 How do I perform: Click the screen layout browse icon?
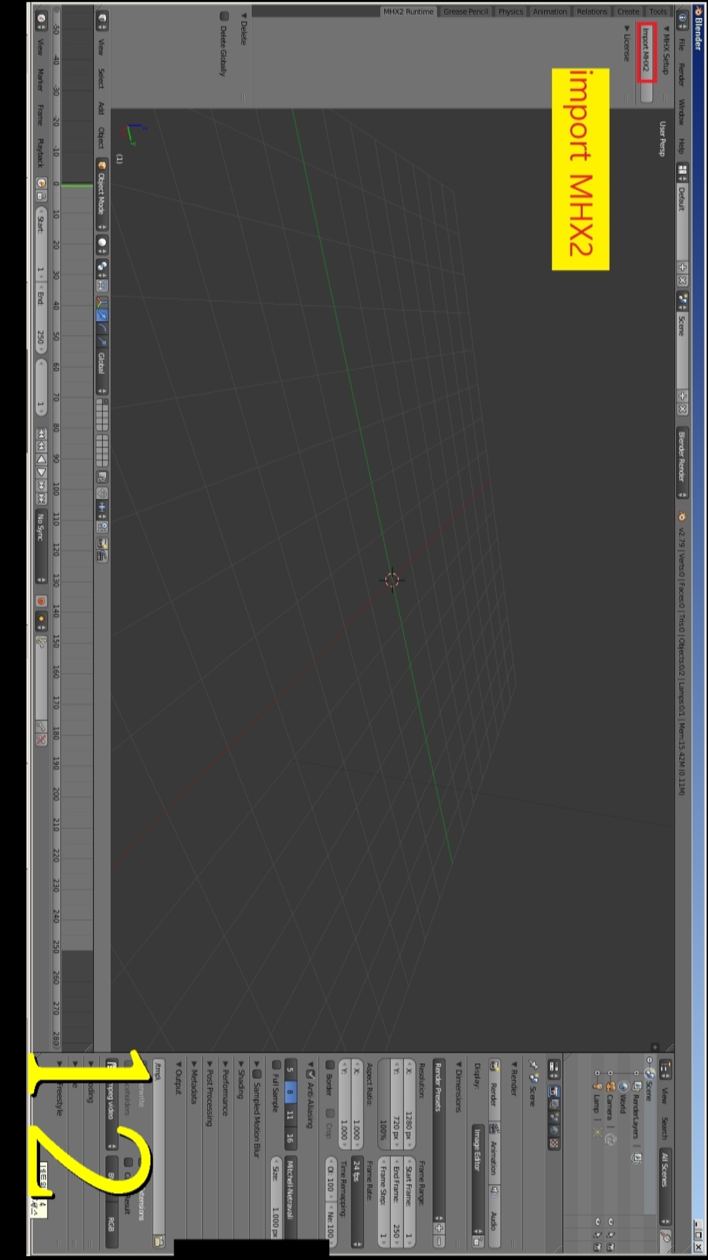[682, 173]
